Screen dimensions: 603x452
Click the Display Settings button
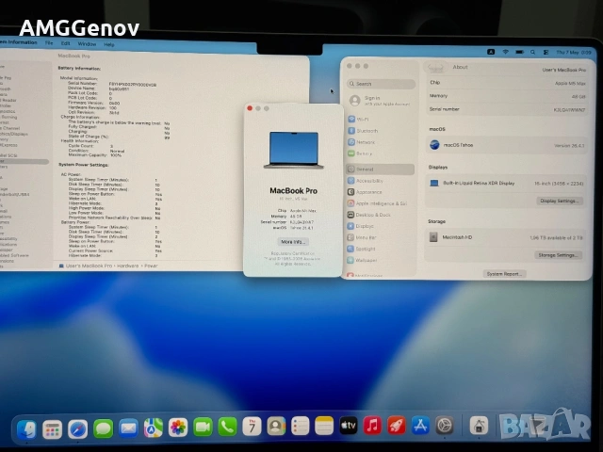[x=560, y=201]
